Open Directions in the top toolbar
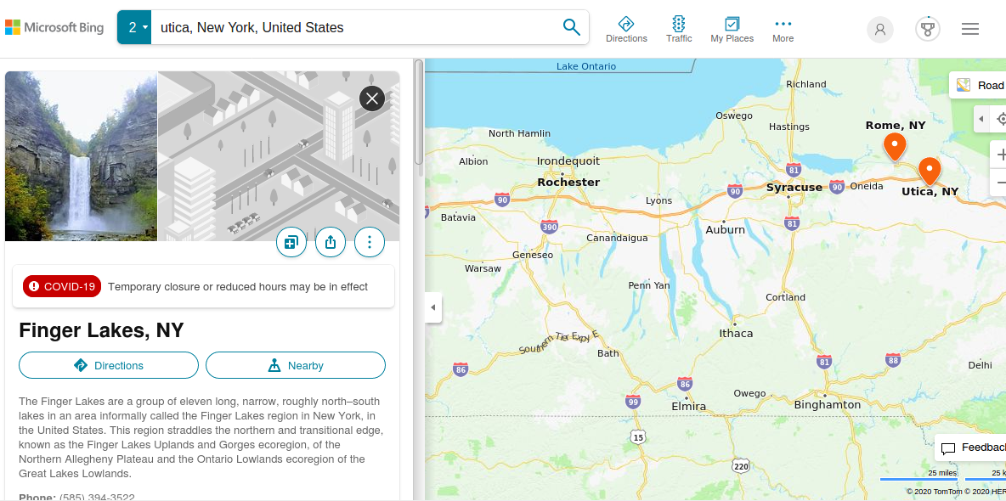The height and width of the screenshot is (501, 1006). 626,30
